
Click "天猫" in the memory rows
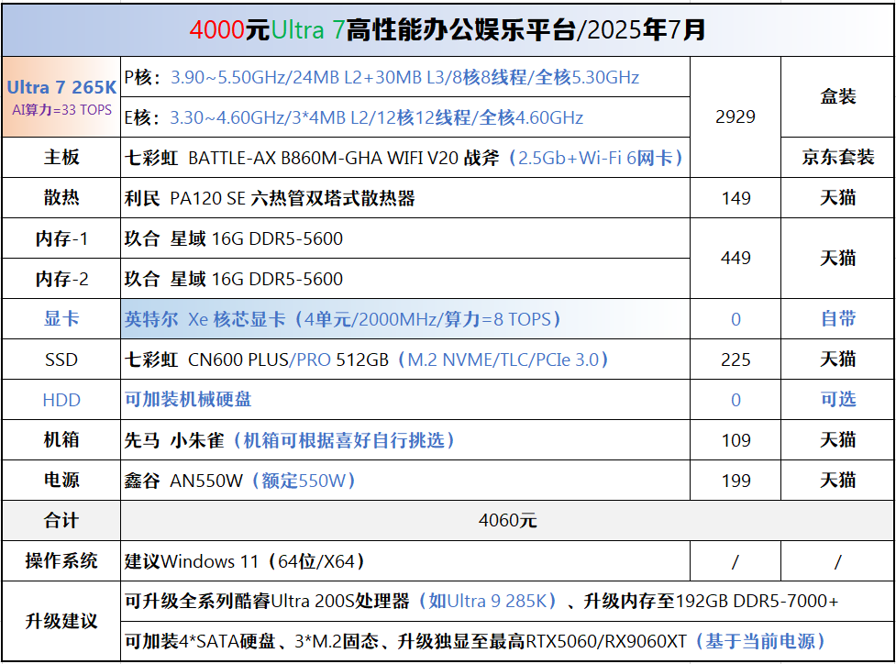(837, 258)
